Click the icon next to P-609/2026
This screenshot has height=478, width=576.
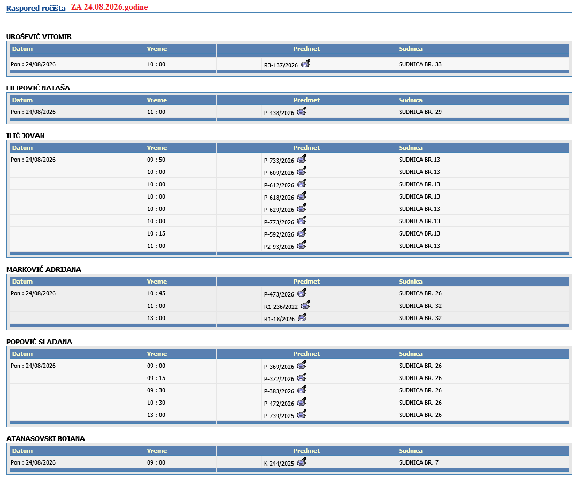click(302, 171)
